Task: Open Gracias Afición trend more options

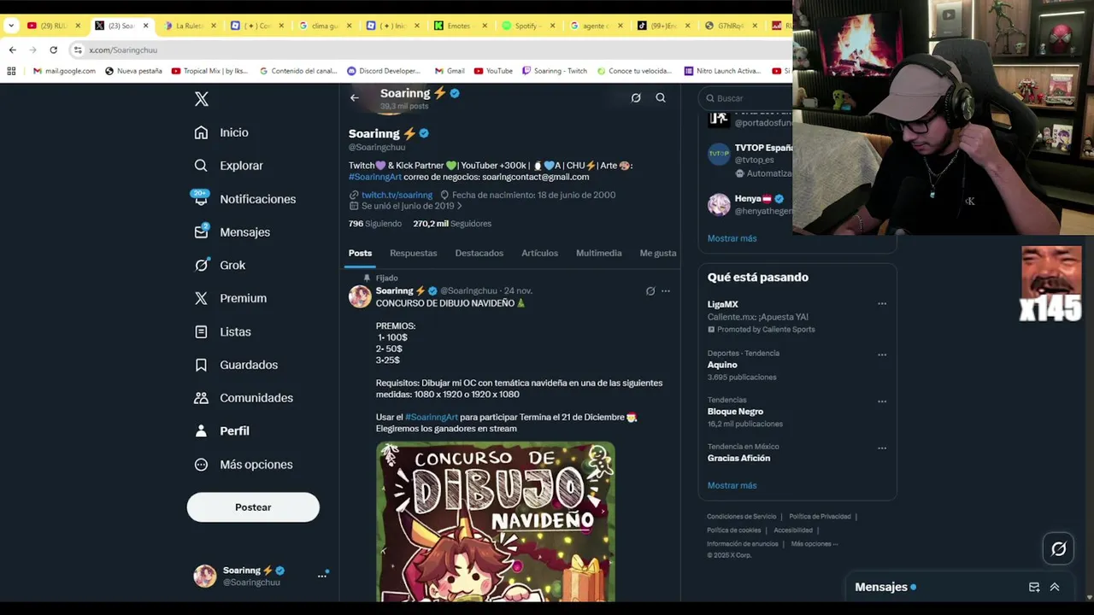Action: click(882, 448)
